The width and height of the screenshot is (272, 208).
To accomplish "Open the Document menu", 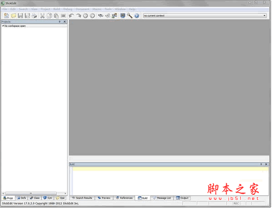I will pyautogui.click(x=83, y=9).
